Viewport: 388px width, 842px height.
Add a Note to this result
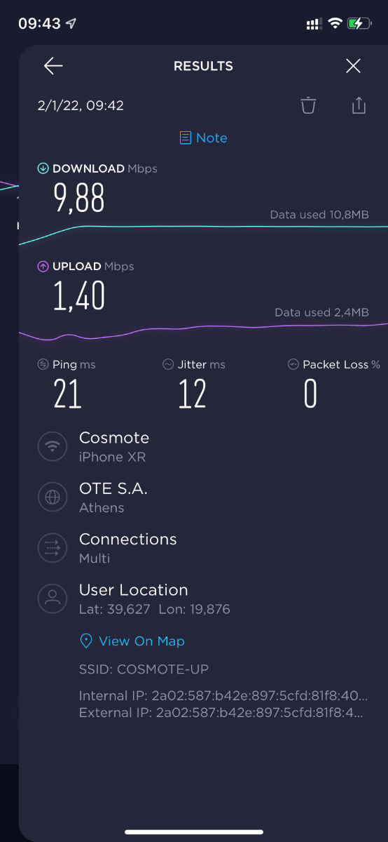coord(204,138)
